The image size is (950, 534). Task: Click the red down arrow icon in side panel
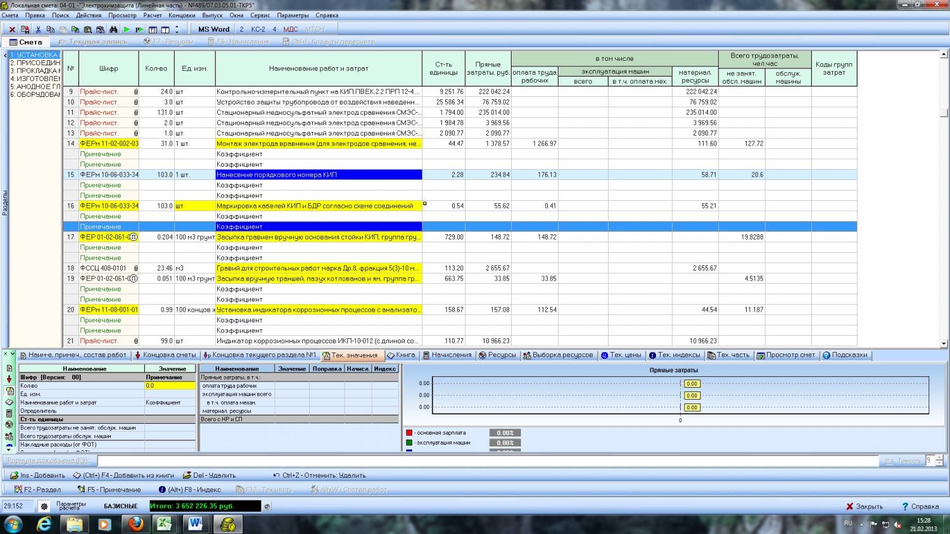[9, 379]
